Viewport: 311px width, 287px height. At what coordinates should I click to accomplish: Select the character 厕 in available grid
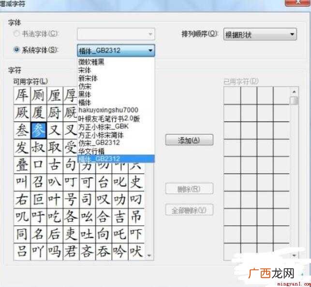(x=39, y=96)
